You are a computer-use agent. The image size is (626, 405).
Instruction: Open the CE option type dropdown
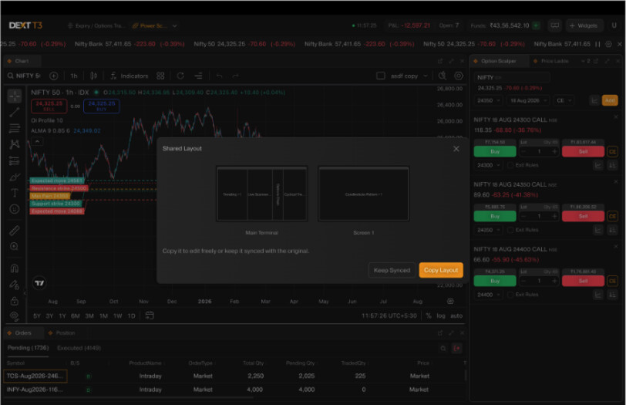click(564, 100)
